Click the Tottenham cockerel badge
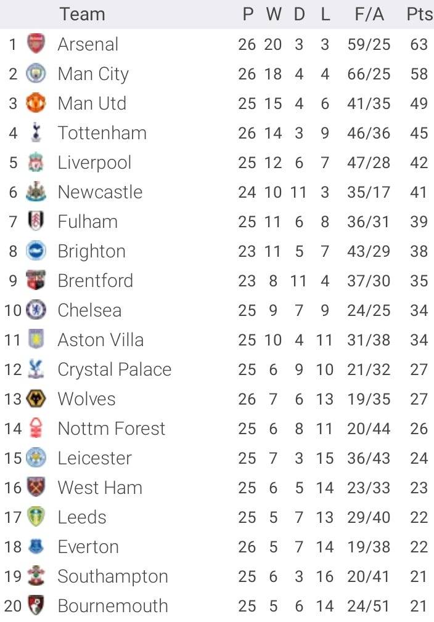Screen dimensions: 434x622 pyautogui.click(x=36, y=133)
